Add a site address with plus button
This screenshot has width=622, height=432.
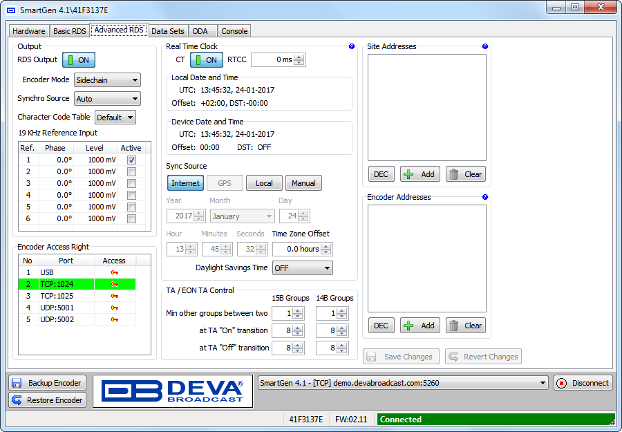(420, 174)
